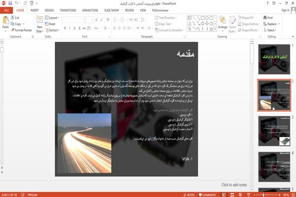This screenshot has width=296, height=197.
Task: Click Sign in link
Action: pyautogui.click(x=285, y=10)
